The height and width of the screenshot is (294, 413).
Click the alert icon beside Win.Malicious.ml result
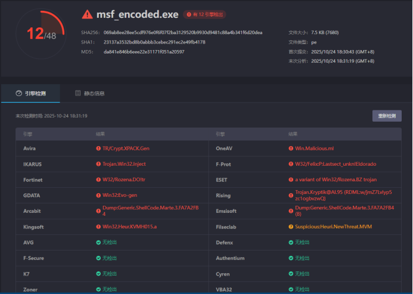coord(290,148)
